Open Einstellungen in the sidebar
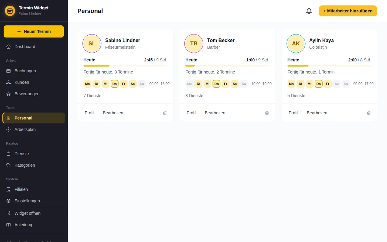The width and height of the screenshot is (387, 242). pos(34,201)
